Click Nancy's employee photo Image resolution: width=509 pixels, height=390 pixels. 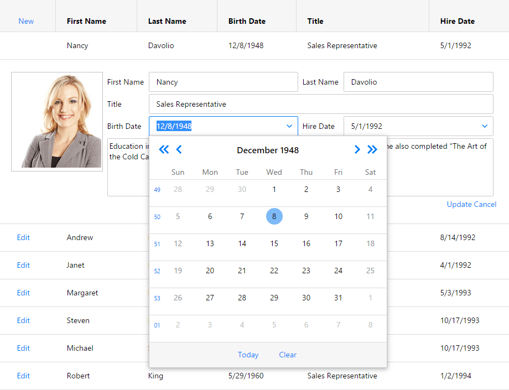pos(57,122)
